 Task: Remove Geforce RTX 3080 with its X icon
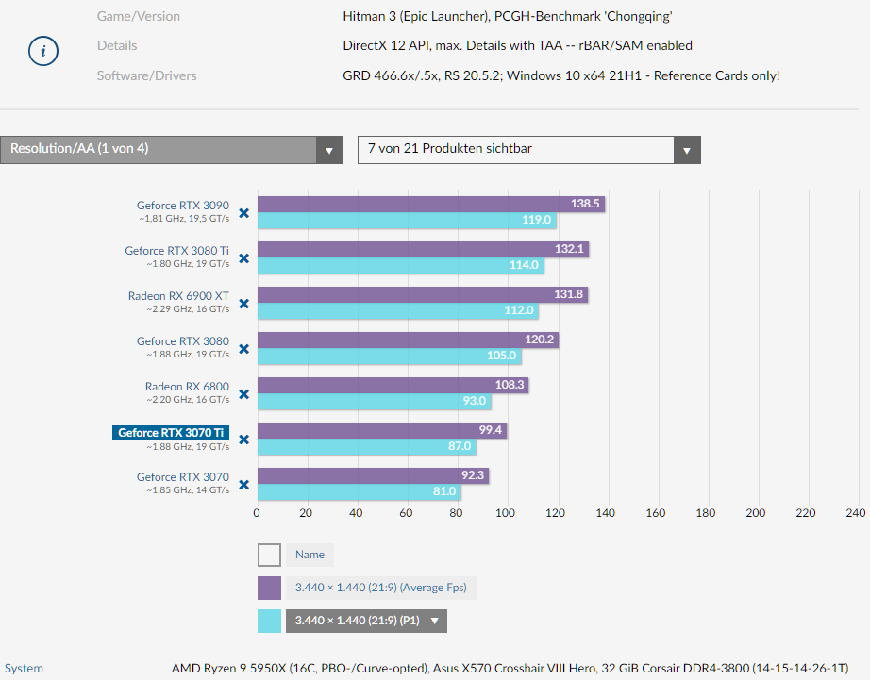pos(243,349)
